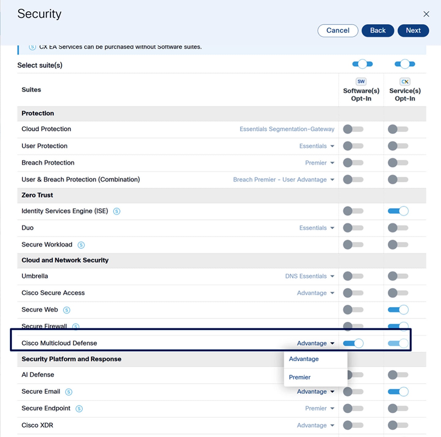Toggle the master Services Opt-In switch

[405, 64]
